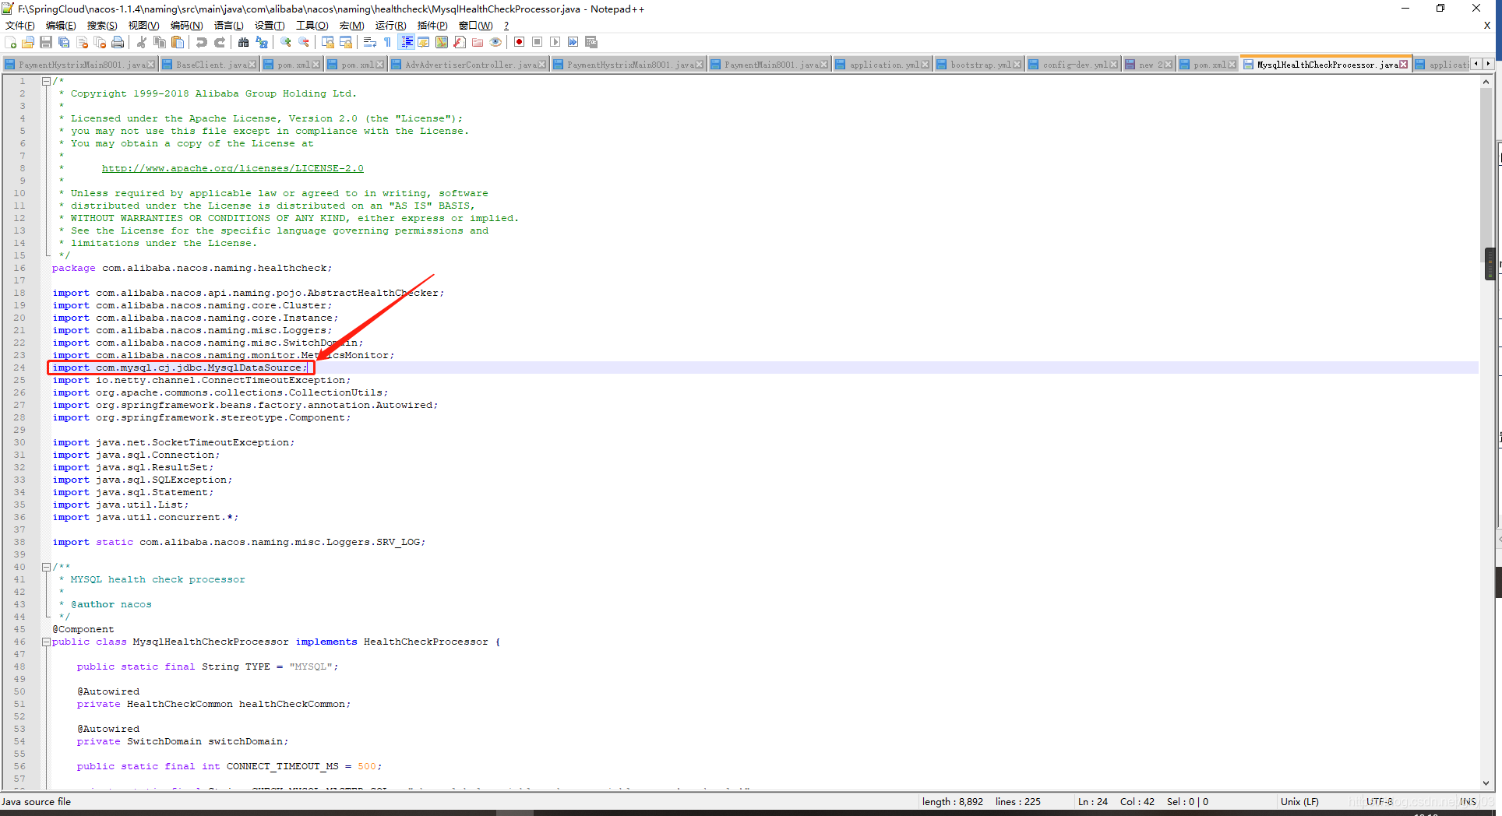Collapse the MysqlHealthCheckProcessor class fold

coord(46,642)
